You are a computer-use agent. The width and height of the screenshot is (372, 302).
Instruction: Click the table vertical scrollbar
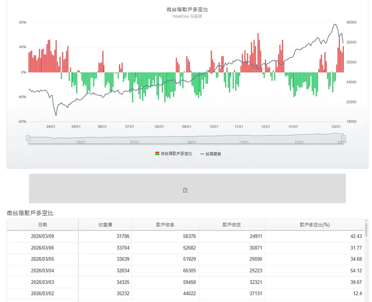(x=366, y=229)
